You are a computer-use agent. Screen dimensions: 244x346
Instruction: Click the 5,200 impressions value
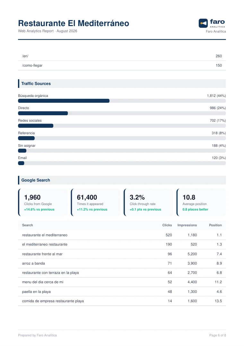pos(192,254)
